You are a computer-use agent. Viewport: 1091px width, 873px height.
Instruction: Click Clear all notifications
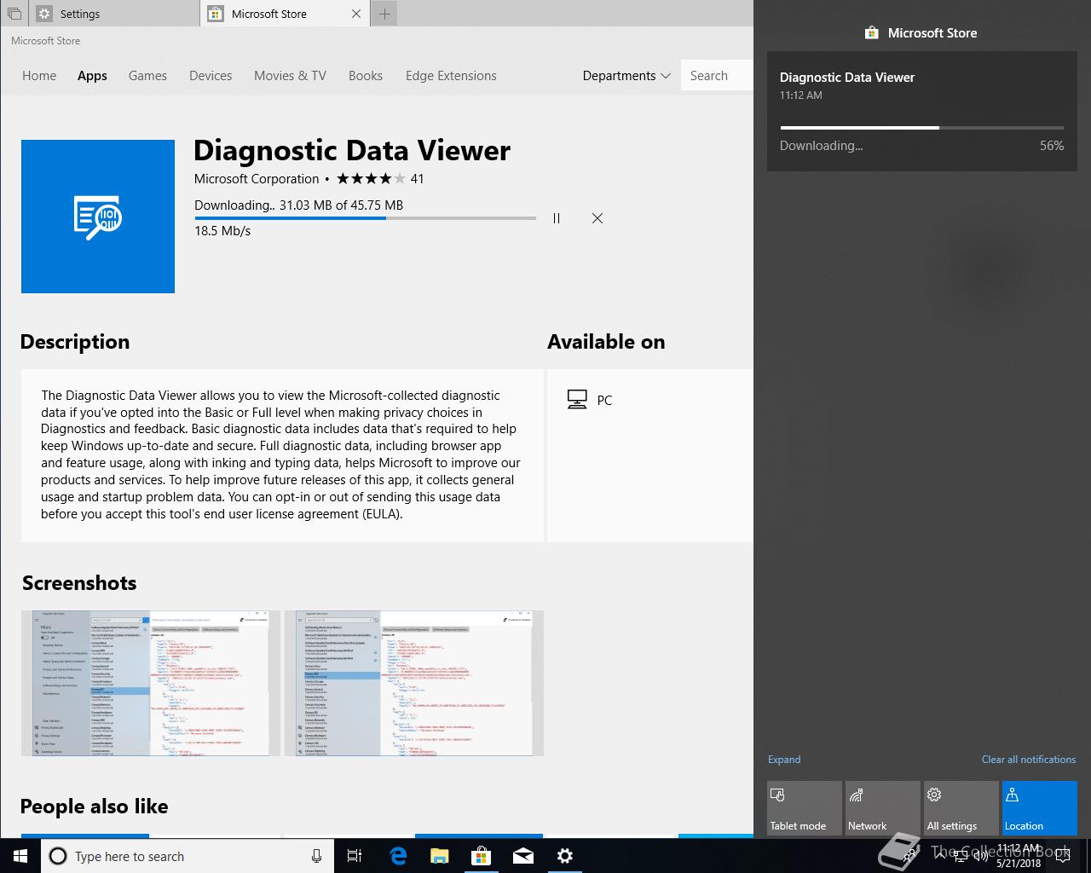(x=1029, y=760)
